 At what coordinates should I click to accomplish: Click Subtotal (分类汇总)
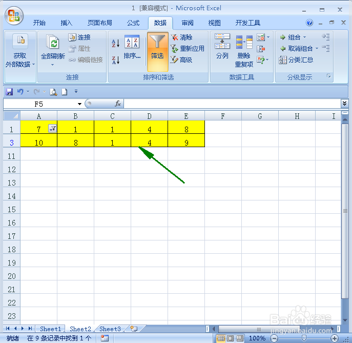pos(296,60)
